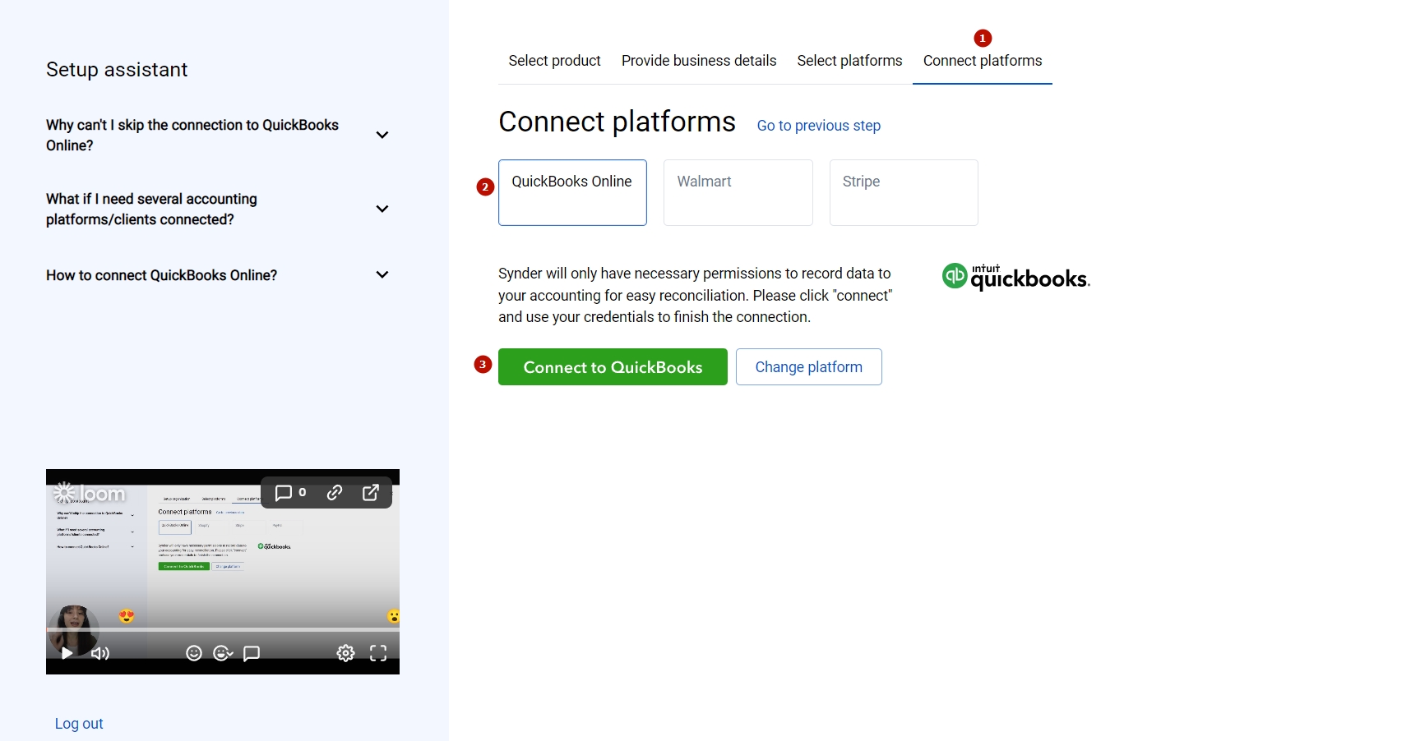Screen dimensions: 1420x741
Task: Add emoji reaction in Loom player
Action: tap(194, 653)
